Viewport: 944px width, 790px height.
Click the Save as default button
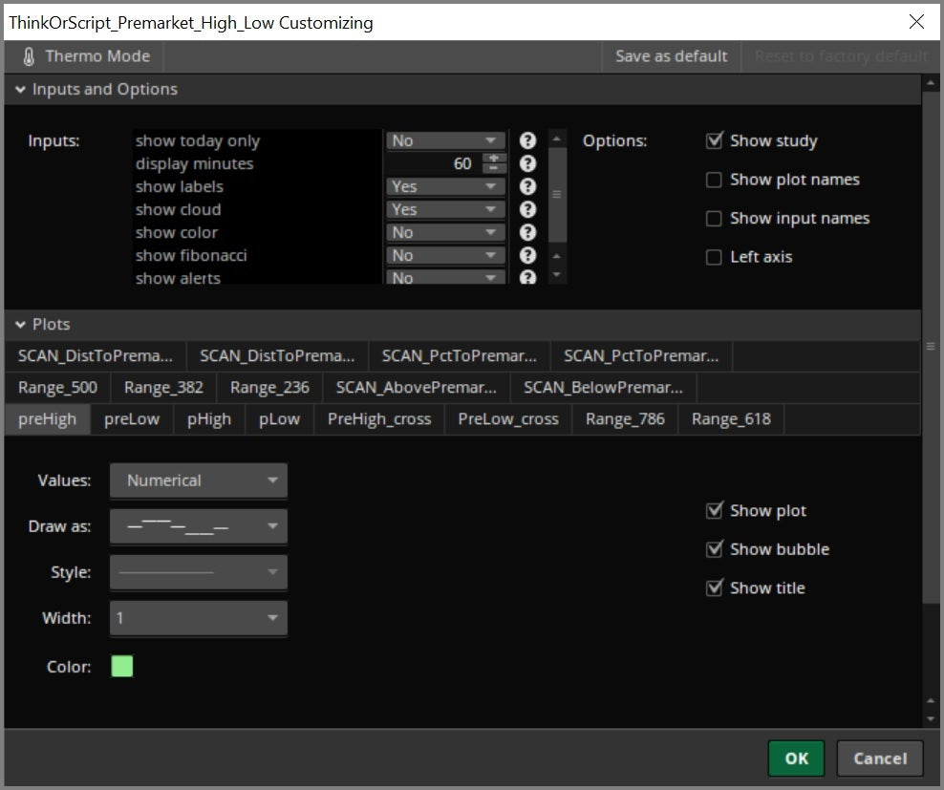(671, 55)
